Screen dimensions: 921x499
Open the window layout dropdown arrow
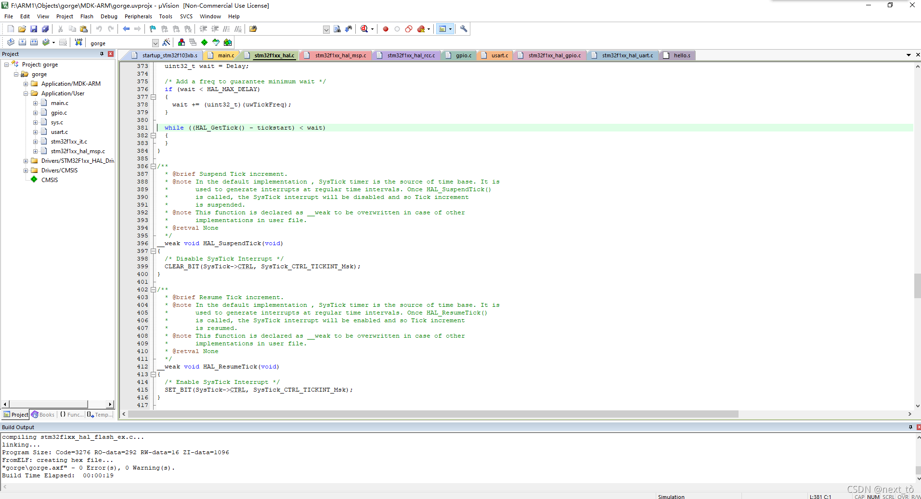pyautogui.click(x=451, y=29)
